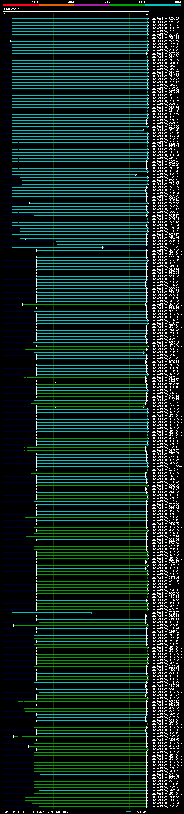
Task: Click the orange ~40% identity legend segment
Action: tap(56, 5)
